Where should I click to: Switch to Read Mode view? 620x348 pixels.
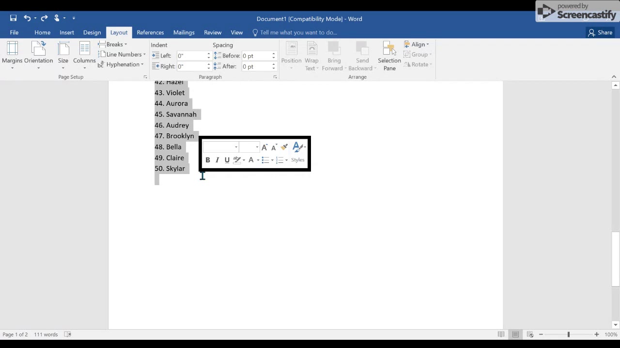501,334
